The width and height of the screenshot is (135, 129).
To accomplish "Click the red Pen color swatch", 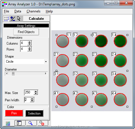I will pos(14,113).
